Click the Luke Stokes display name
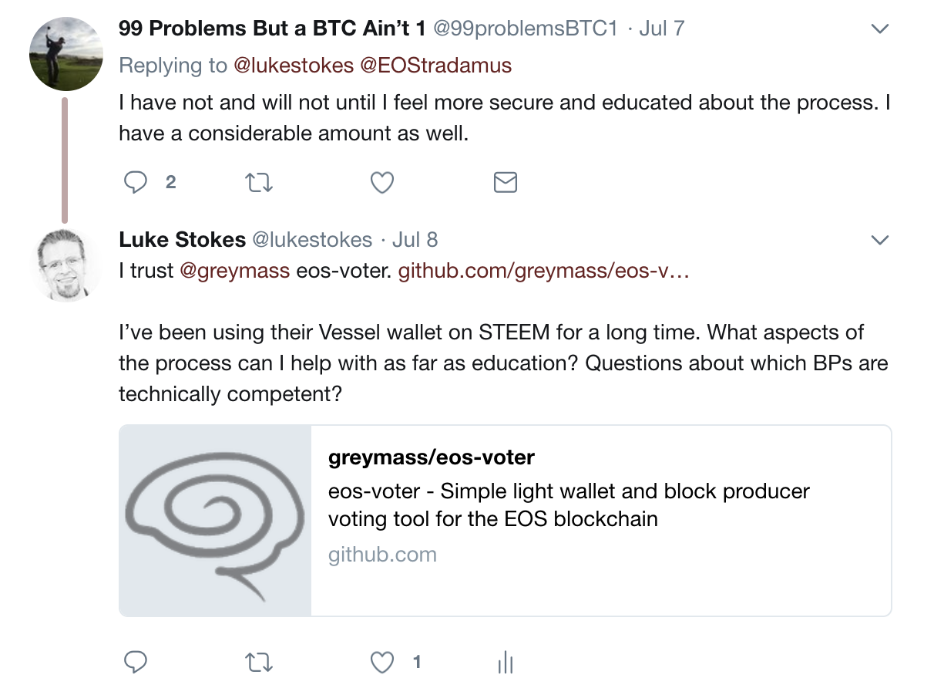 (182, 240)
